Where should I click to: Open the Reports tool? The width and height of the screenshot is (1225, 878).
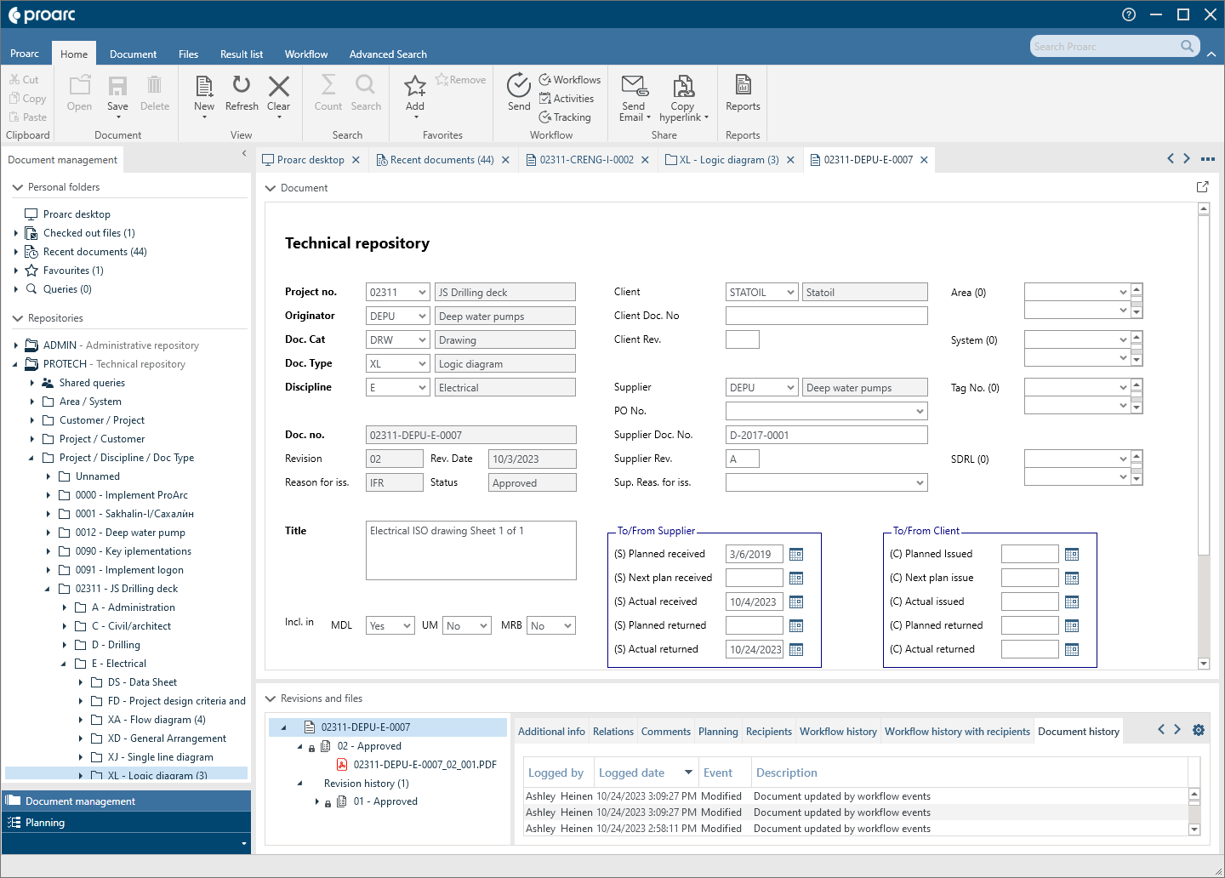click(x=742, y=94)
